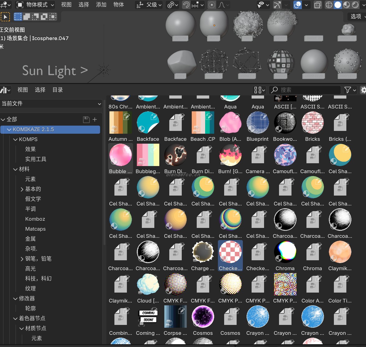Toggle viewport overlays
Screen dimensions: 366x347
pyautogui.click(x=298, y=5)
